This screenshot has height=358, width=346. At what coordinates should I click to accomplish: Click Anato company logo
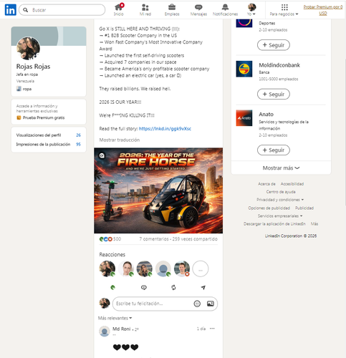pyautogui.click(x=244, y=118)
